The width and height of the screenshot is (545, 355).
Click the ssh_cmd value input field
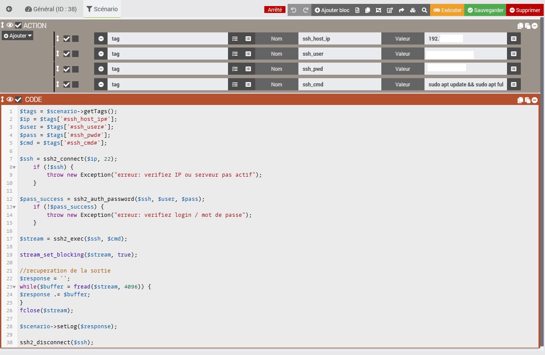pyautogui.click(x=466, y=85)
